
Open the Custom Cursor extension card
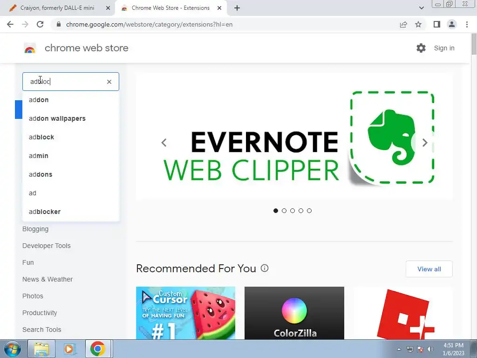pos(185,313)
